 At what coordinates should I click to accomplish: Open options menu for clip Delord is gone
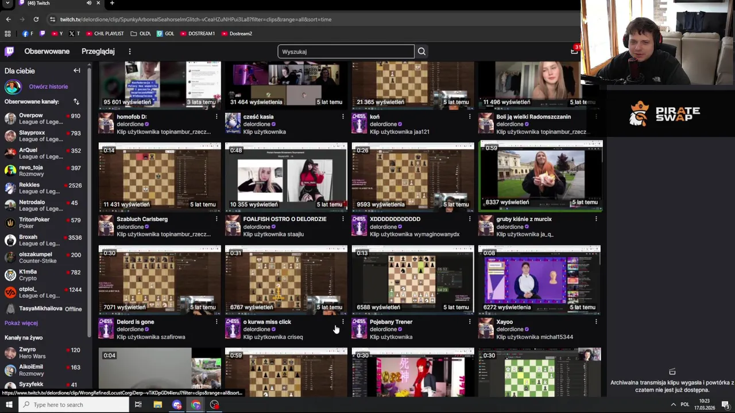[216, 322]
